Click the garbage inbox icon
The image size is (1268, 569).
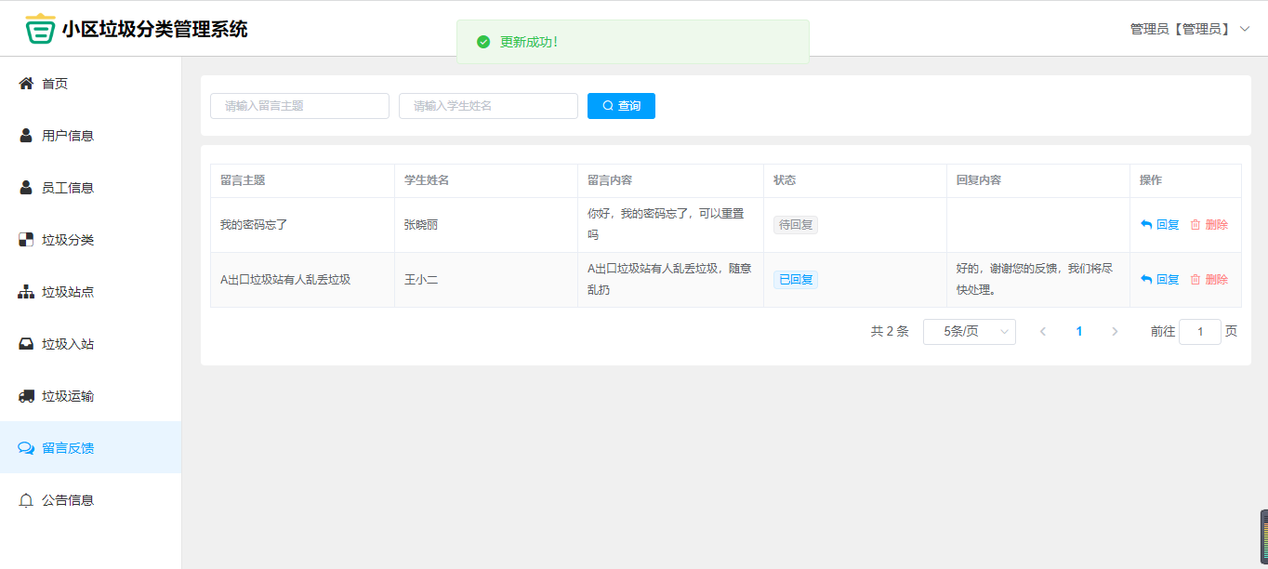click(26, 344)
